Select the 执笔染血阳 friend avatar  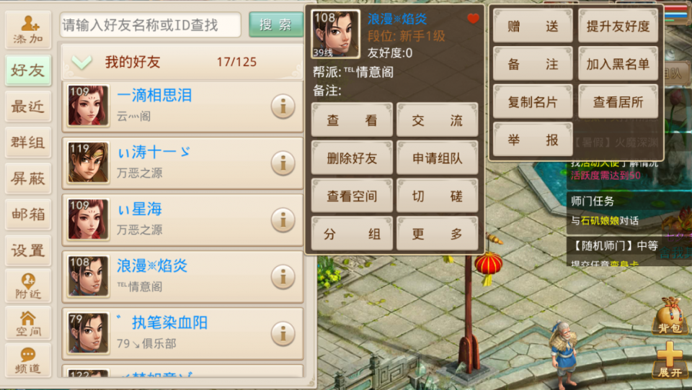tap(88, 332)
